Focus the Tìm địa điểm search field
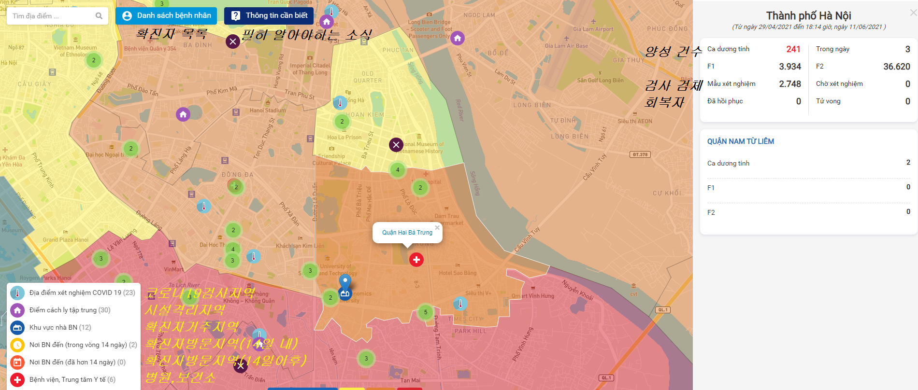 (51, 16)
